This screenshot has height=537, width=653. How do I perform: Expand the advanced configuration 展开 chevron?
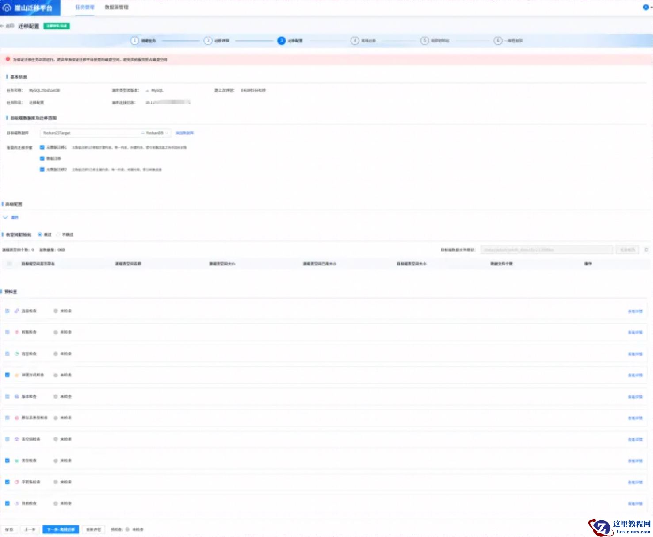pos(5,218)
